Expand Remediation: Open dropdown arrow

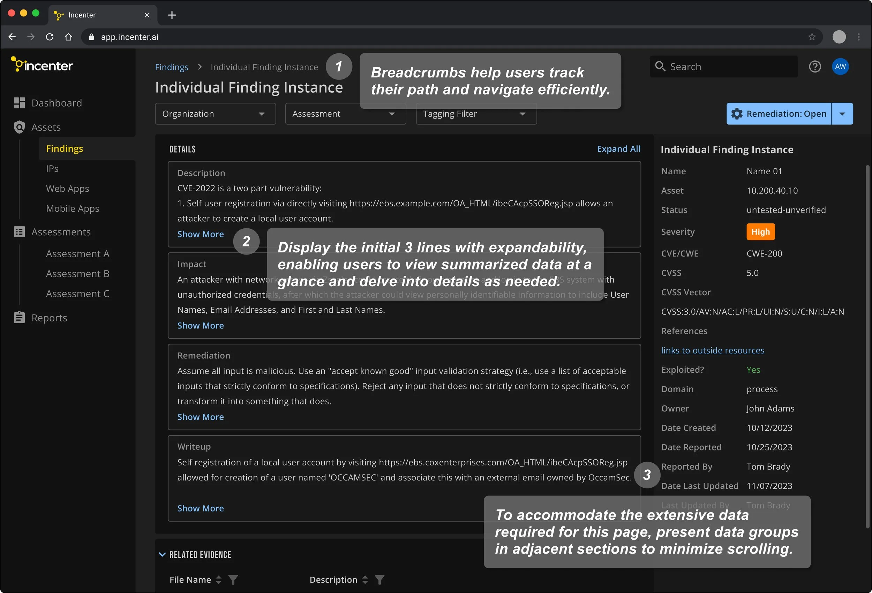[842, 114]
